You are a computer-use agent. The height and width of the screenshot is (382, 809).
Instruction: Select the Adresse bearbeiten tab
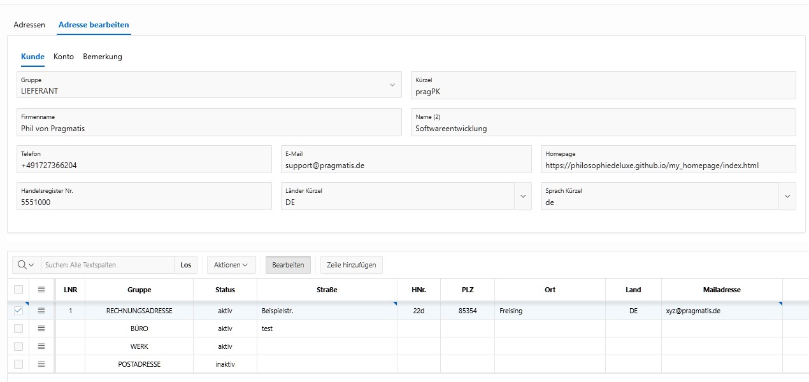(94, 25)
